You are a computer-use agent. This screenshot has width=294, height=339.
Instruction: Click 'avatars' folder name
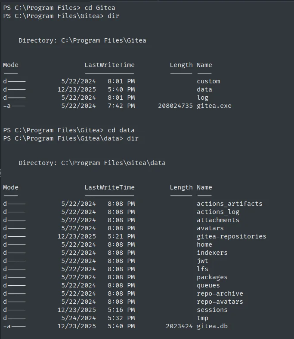click(x=210, y=228)
